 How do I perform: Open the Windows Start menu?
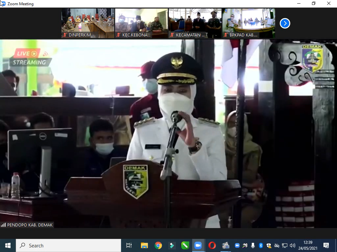tap(8, 245)
